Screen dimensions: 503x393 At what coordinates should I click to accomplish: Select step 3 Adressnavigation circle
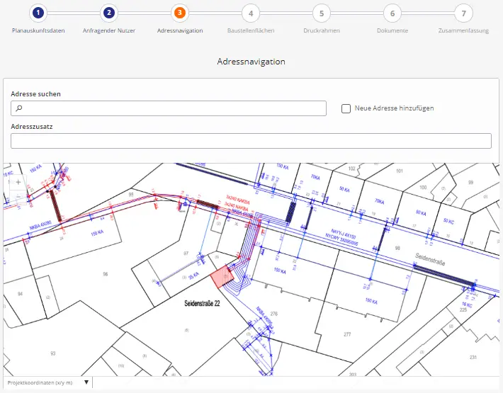(180, 13)
